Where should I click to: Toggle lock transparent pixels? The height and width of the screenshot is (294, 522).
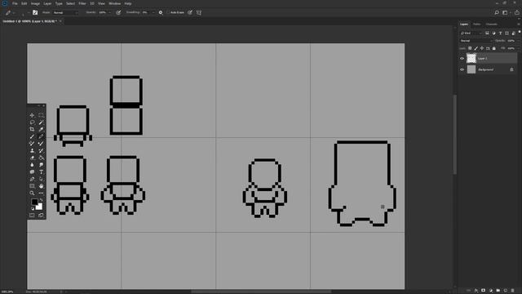coord(470,48)
